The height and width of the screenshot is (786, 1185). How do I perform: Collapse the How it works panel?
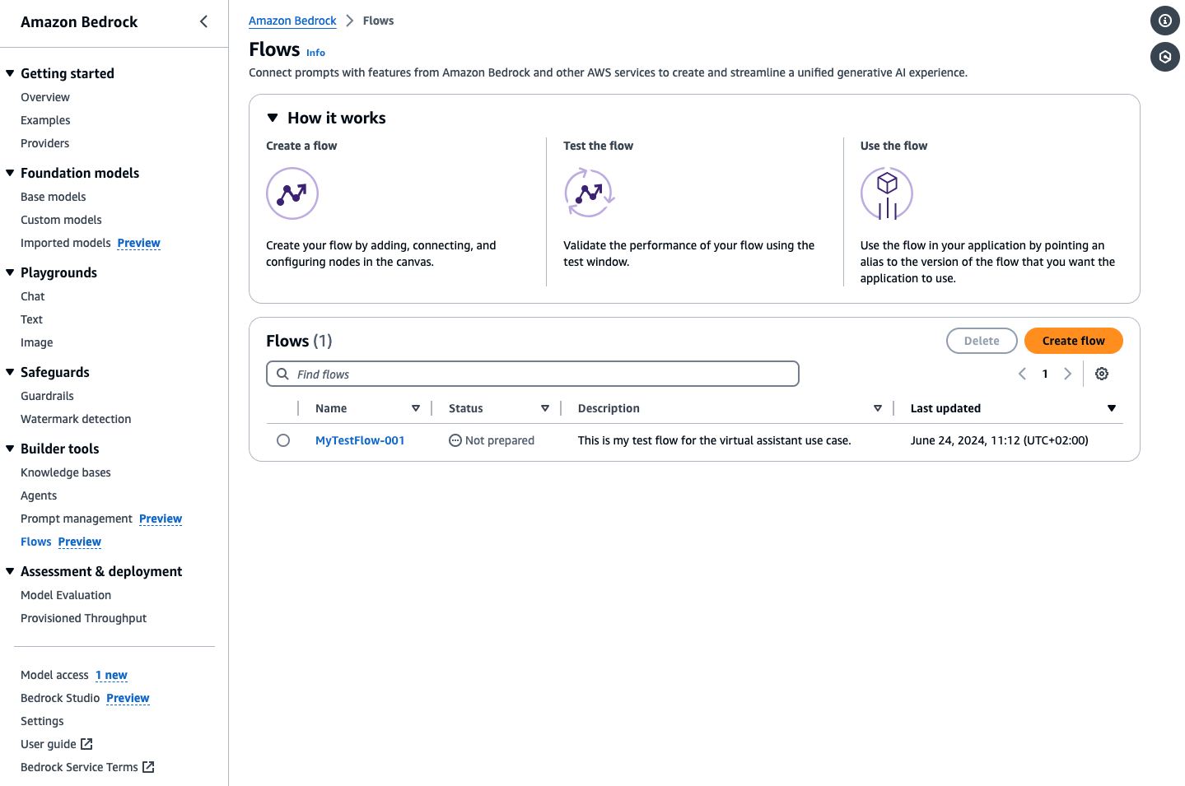click(x=273, y=118)
